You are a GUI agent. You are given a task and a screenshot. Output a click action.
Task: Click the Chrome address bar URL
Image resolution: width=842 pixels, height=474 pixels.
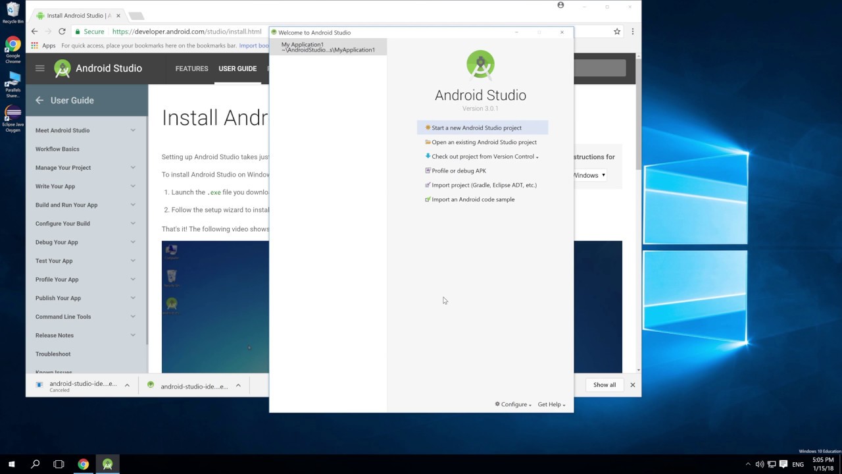tap(187, 31)
